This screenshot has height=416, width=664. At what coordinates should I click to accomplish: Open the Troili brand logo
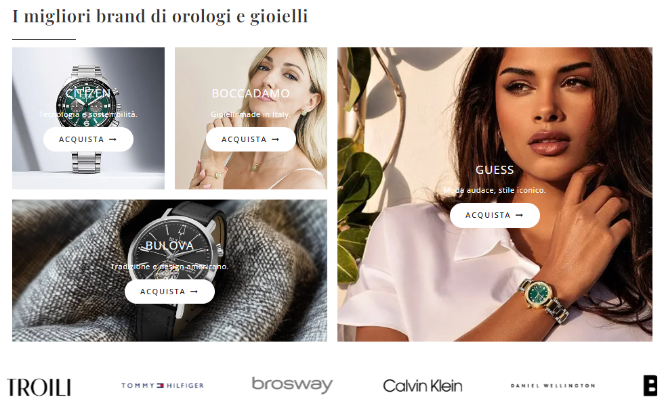click(x=39, y=387)
